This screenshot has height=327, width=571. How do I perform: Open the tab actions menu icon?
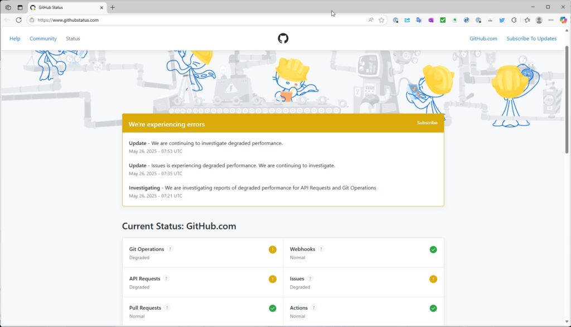coord(20,7)
